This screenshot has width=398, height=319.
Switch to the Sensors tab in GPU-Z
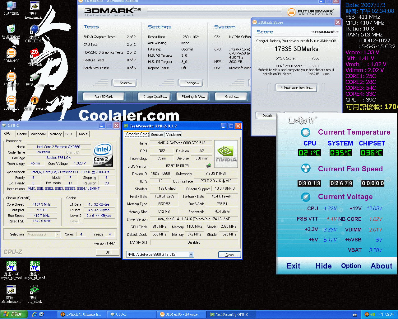pyautogui.click(x=157, y=135)
